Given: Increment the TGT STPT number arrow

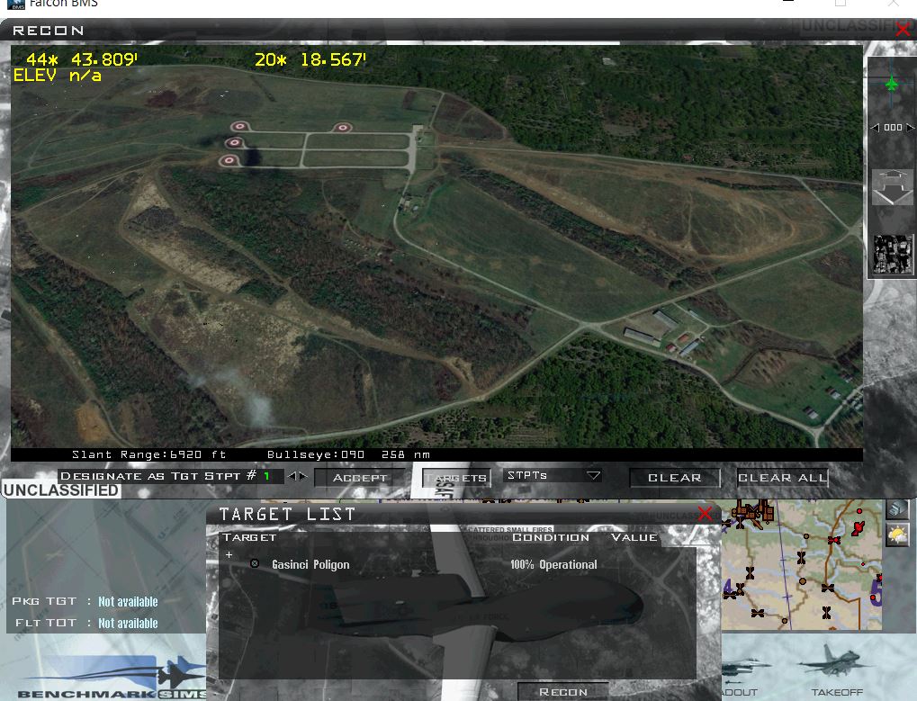Looking at the screenshot, I should coord(303,476).
